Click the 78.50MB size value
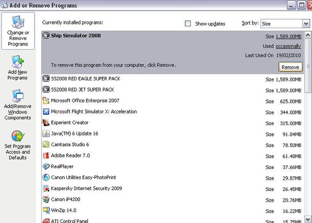312x223 pixels. [x=292, y=146]
